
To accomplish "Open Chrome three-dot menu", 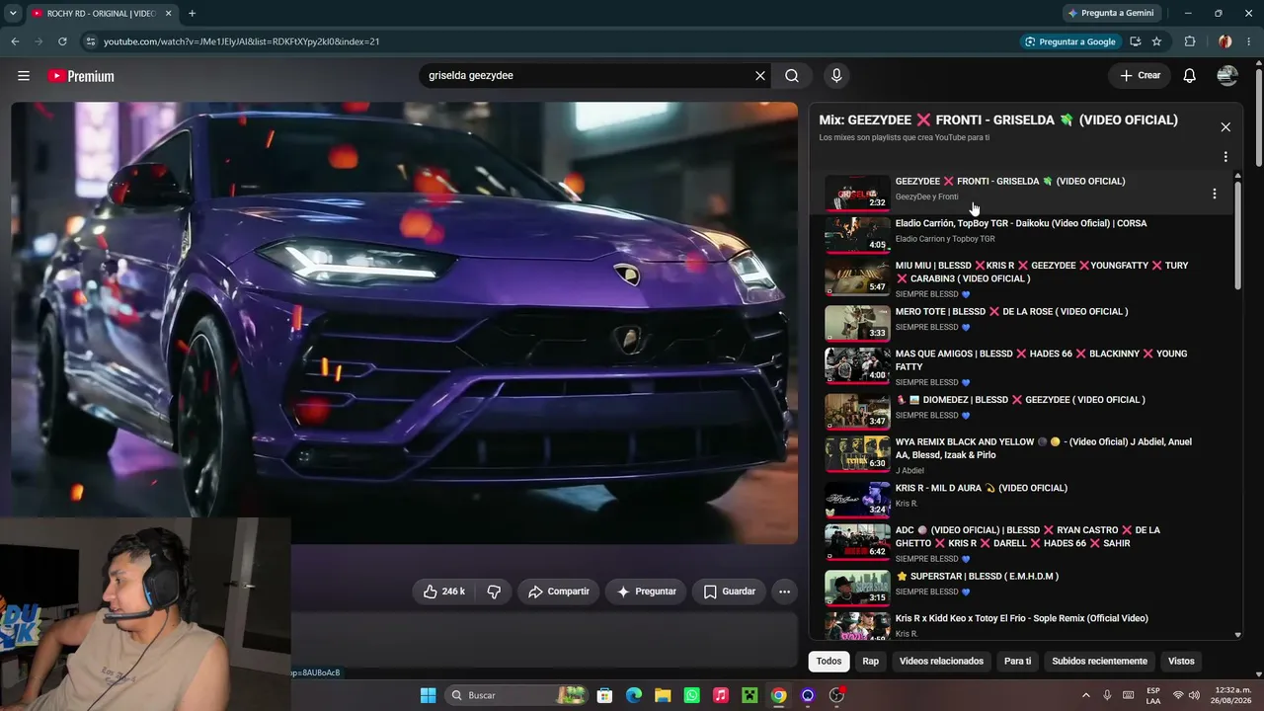I will [1248, 41].
